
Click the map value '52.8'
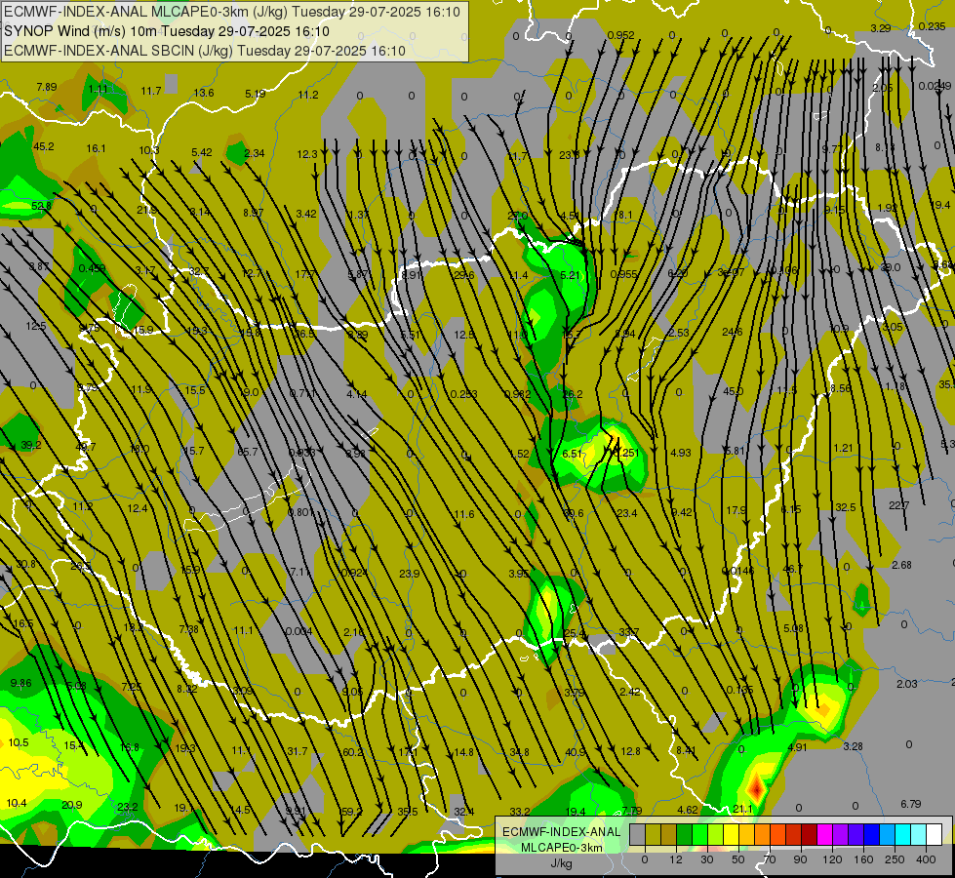[41, 206]
